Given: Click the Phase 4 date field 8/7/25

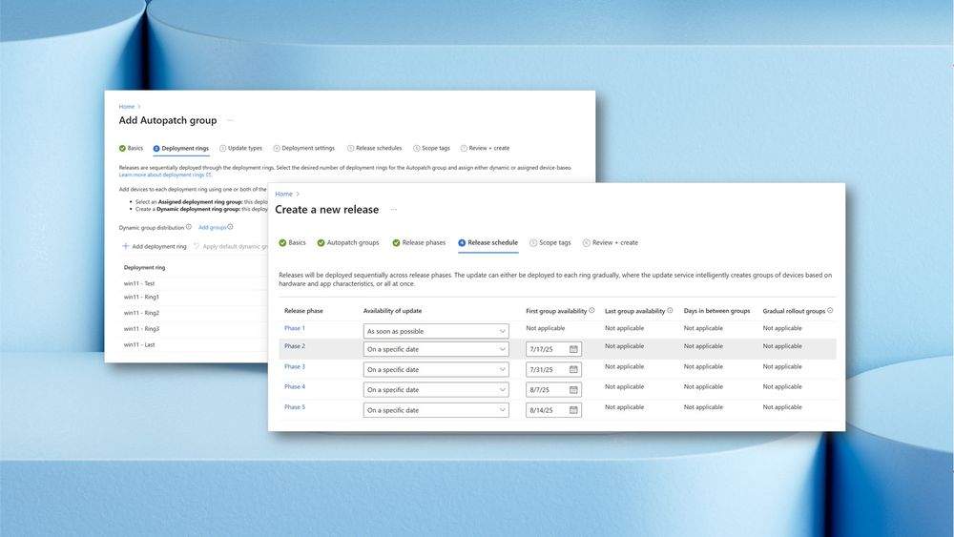Looking at the screenshot, I should pos(553,390).
